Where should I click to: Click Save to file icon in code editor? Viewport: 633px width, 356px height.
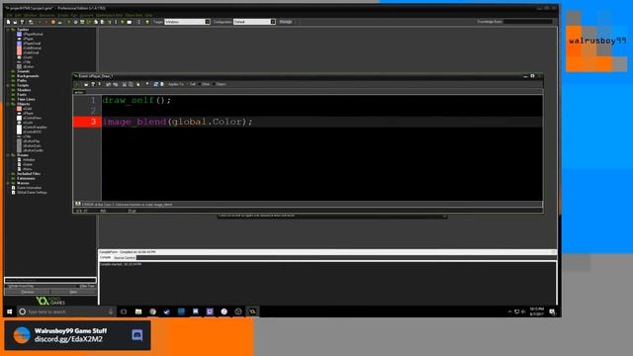[93, 84]
